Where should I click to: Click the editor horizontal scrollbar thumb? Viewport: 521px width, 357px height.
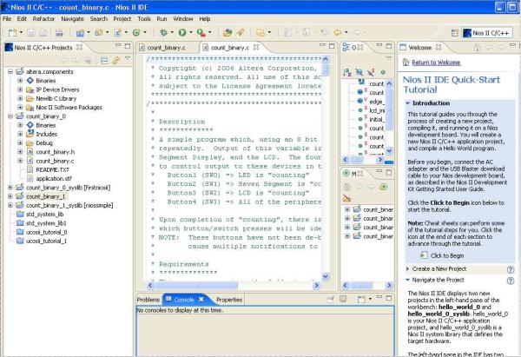click(195, 285)
